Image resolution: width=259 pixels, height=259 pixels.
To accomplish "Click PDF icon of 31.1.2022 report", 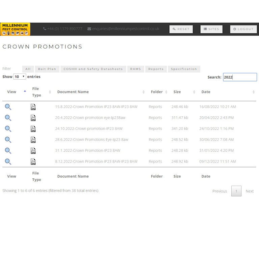I will coord(33,151).
